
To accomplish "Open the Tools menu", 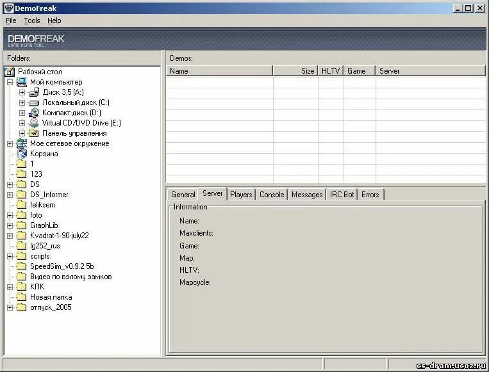I will (32, 20).
